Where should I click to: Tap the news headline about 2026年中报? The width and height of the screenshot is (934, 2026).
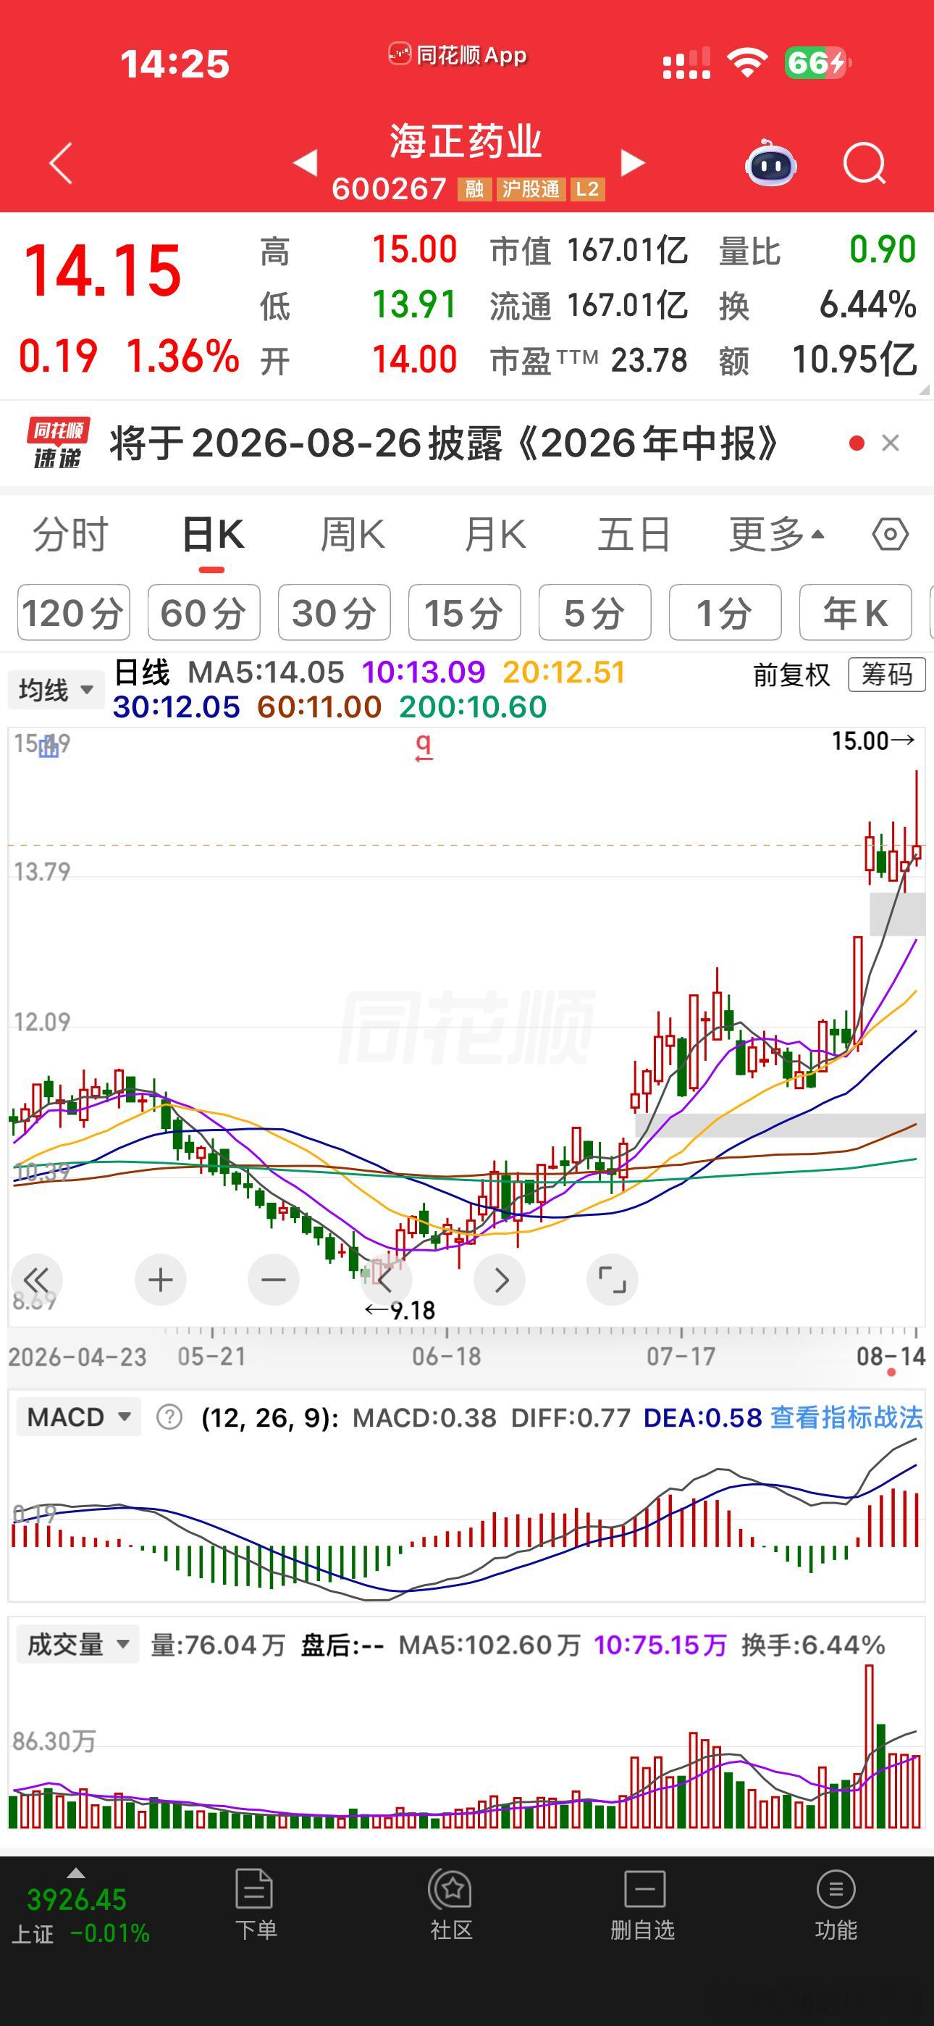coord(445,443)
